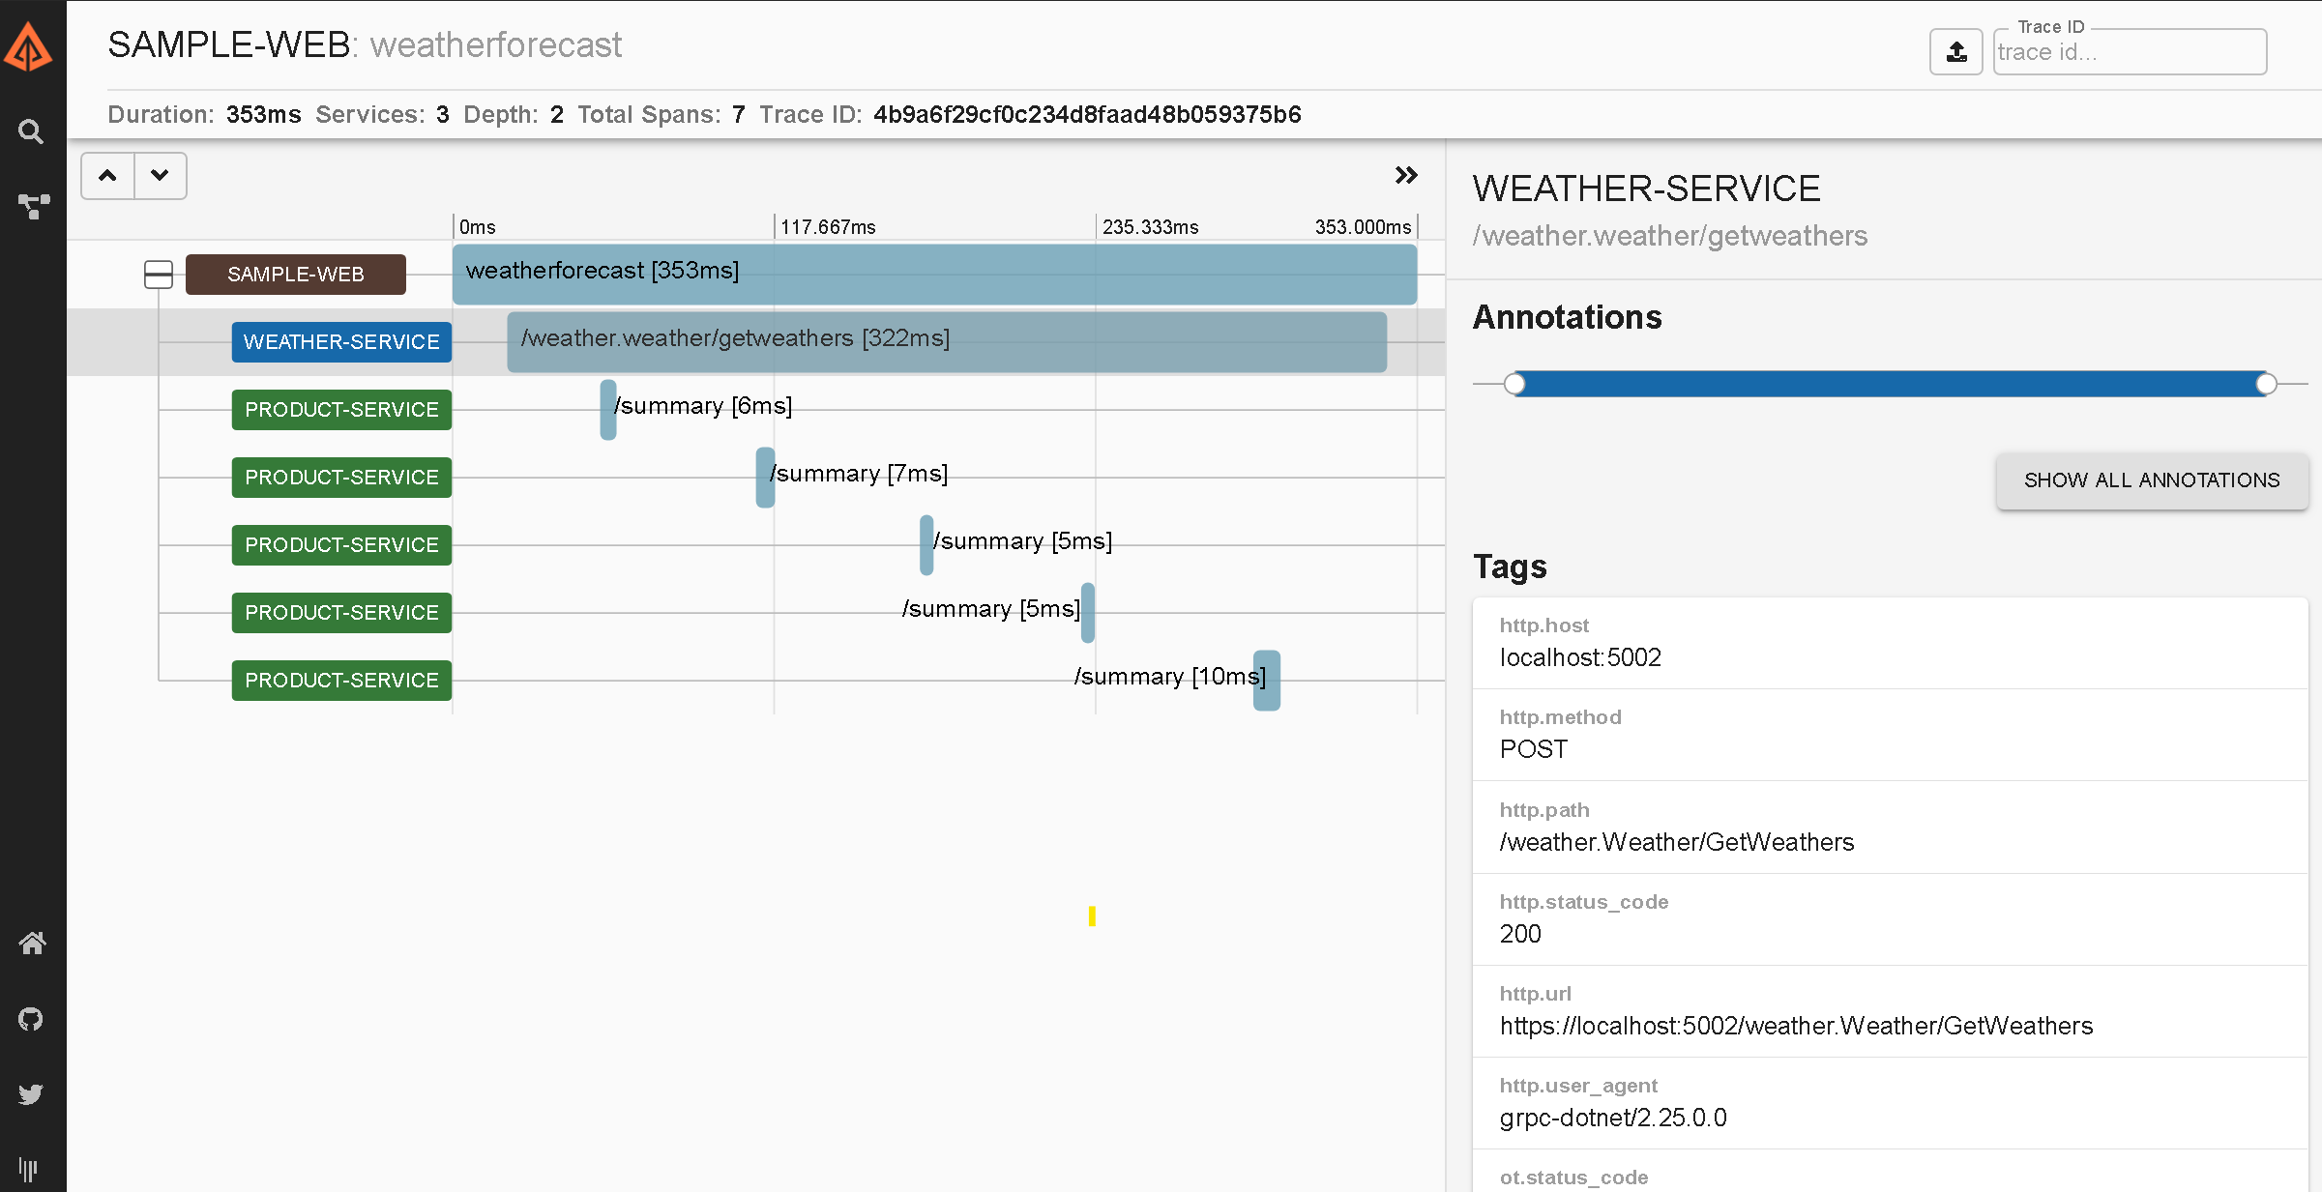This screenshot has height=1192, width=2322.
Task: Click the left annotation slider handle
Action: [1514, 385]
